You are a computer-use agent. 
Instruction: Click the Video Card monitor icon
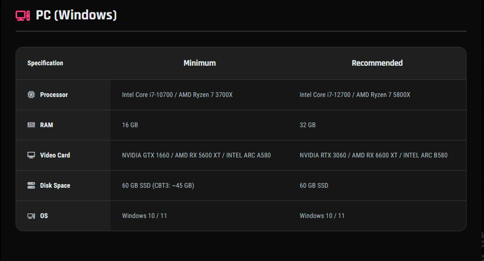tap(31, 155)
